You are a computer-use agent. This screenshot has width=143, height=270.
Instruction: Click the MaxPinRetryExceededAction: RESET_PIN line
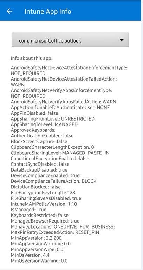click(55, 232)
